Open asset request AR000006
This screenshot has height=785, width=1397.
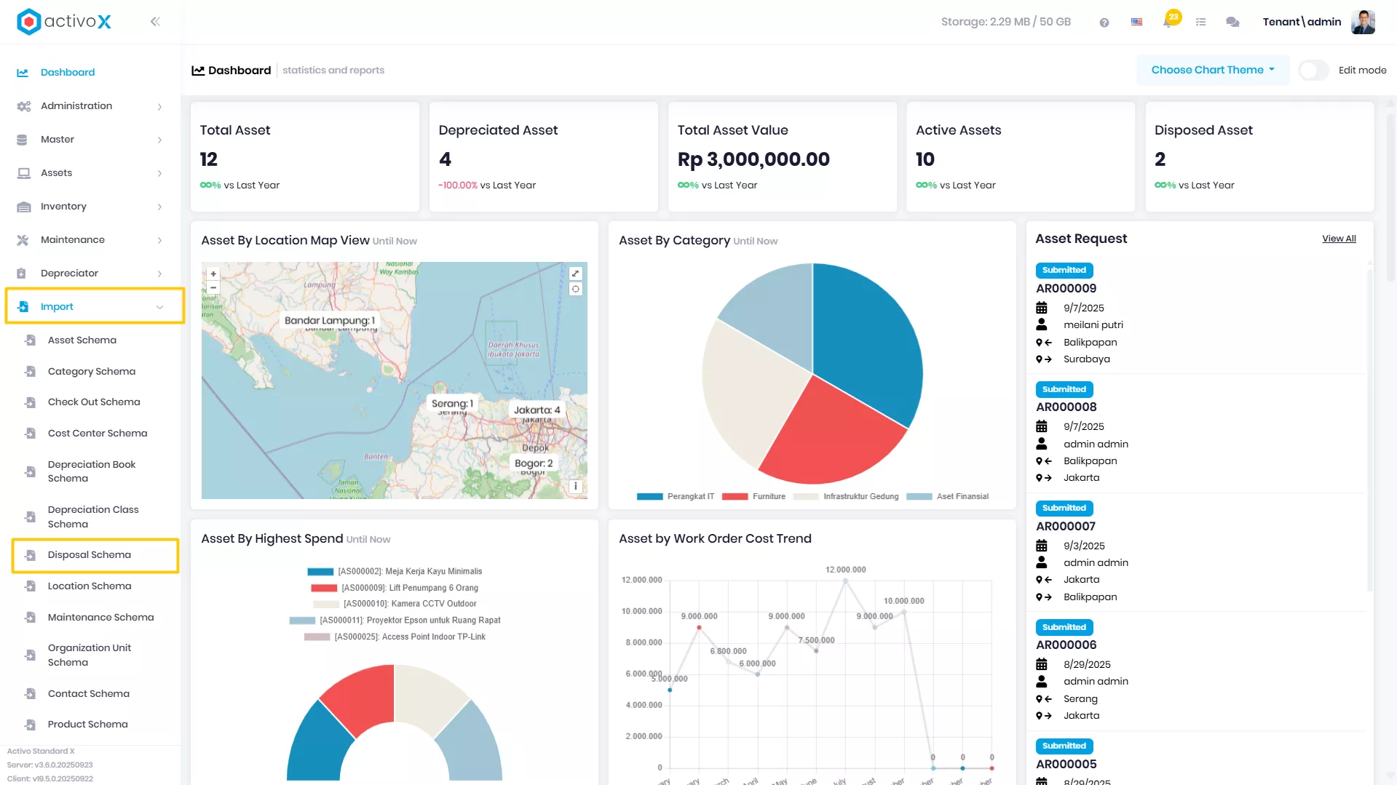pyautogui.click(x=1066, y=645)
